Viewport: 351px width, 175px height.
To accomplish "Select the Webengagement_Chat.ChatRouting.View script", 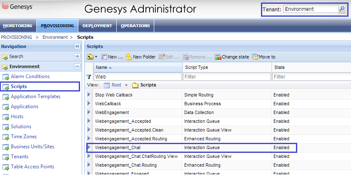I will [136, 156].
